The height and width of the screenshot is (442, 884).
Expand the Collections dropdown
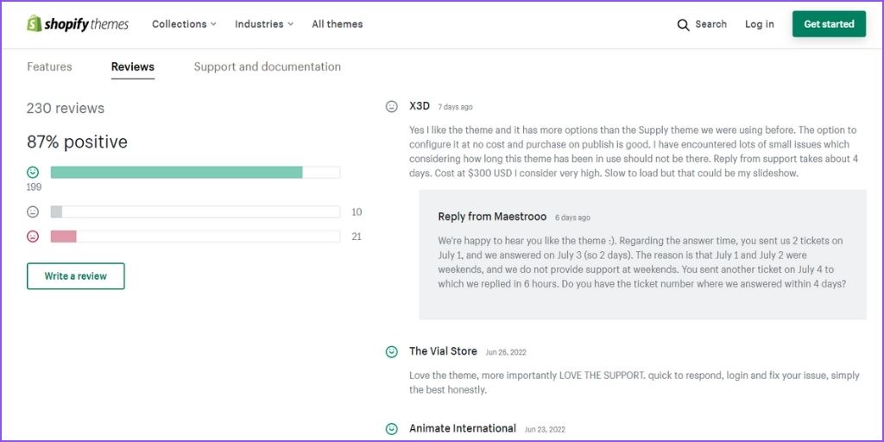(x=184, y=24)
